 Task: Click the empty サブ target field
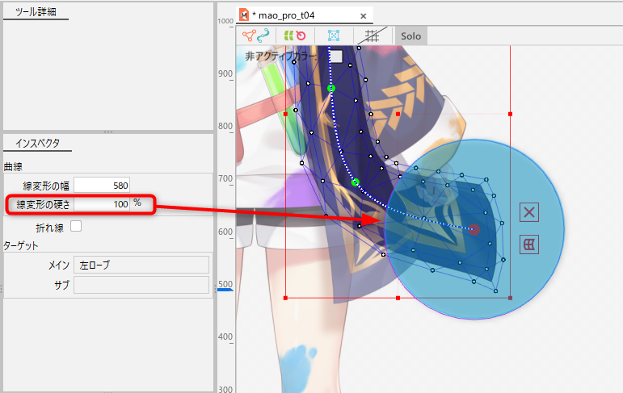tap(141, 284)
